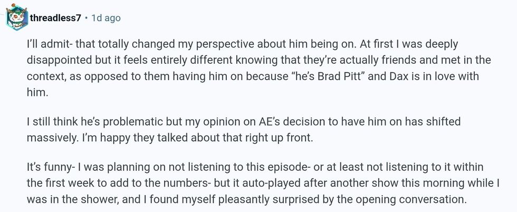Viewport: 517px width, 212px height.
Task: Click the paragraph starting "I still think"
Action: [x=244, y=129]
